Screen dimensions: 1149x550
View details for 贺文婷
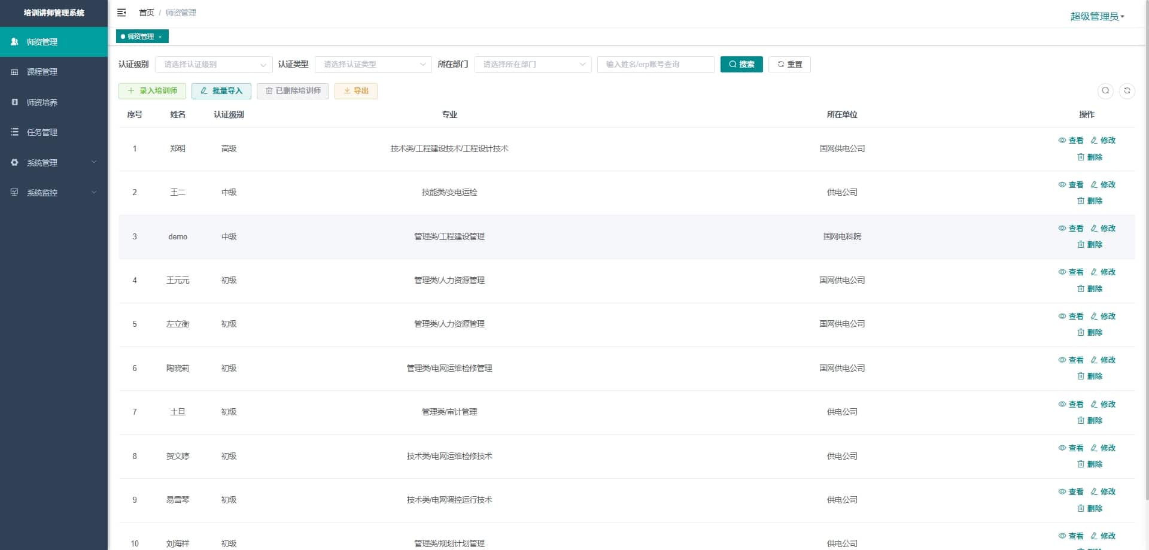click(x=1071, y=448)
